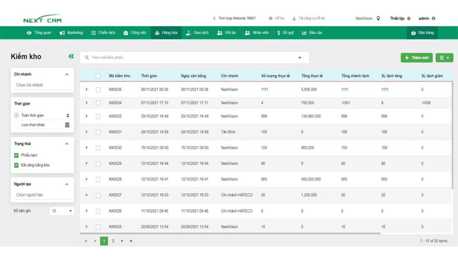The height and width of the screenshot is (258, 458).
Task: Open the Báo cáo menu
Action: pyautogui.click(x=312, y=33)
